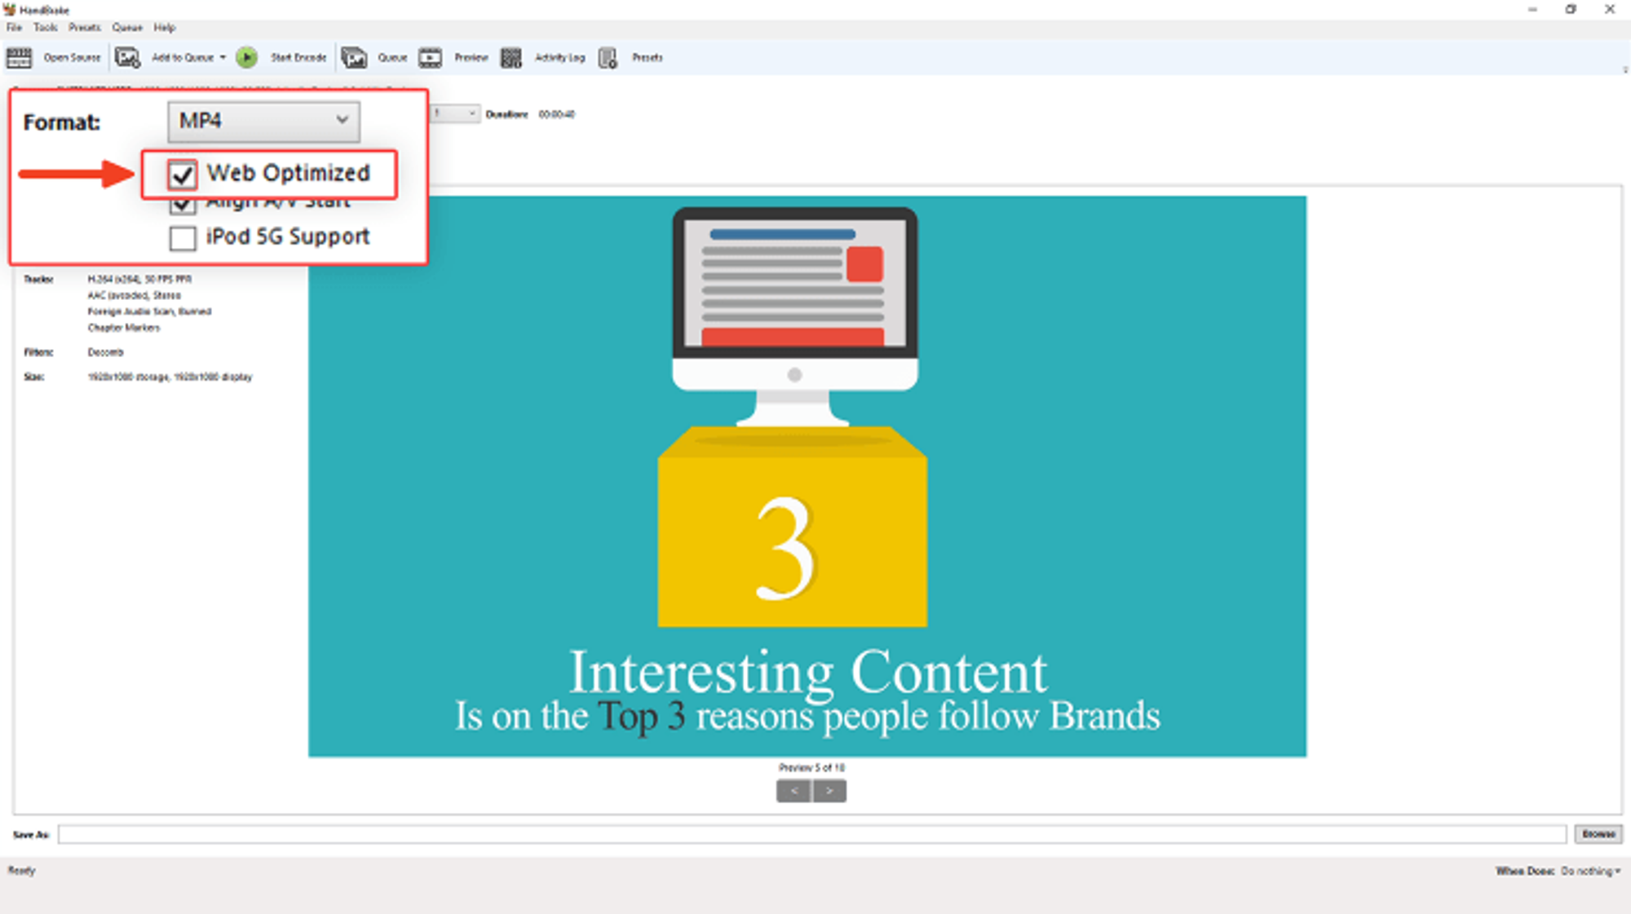Click the Save As path field
This screenshot has height=914, width=1631.
tap(811, 834)
